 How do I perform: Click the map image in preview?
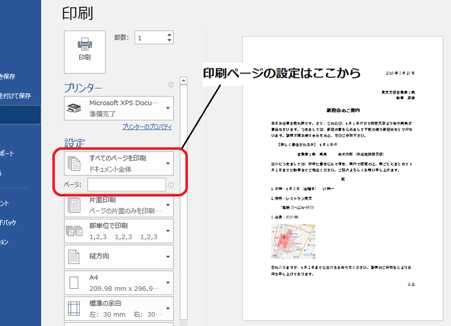click(293, 242)
